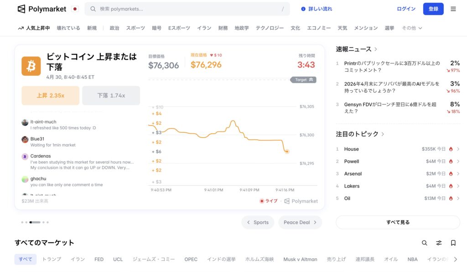Viewport: 467px width, 272px height.
Task: Click the search input at the top
Action: pos(182,9)
